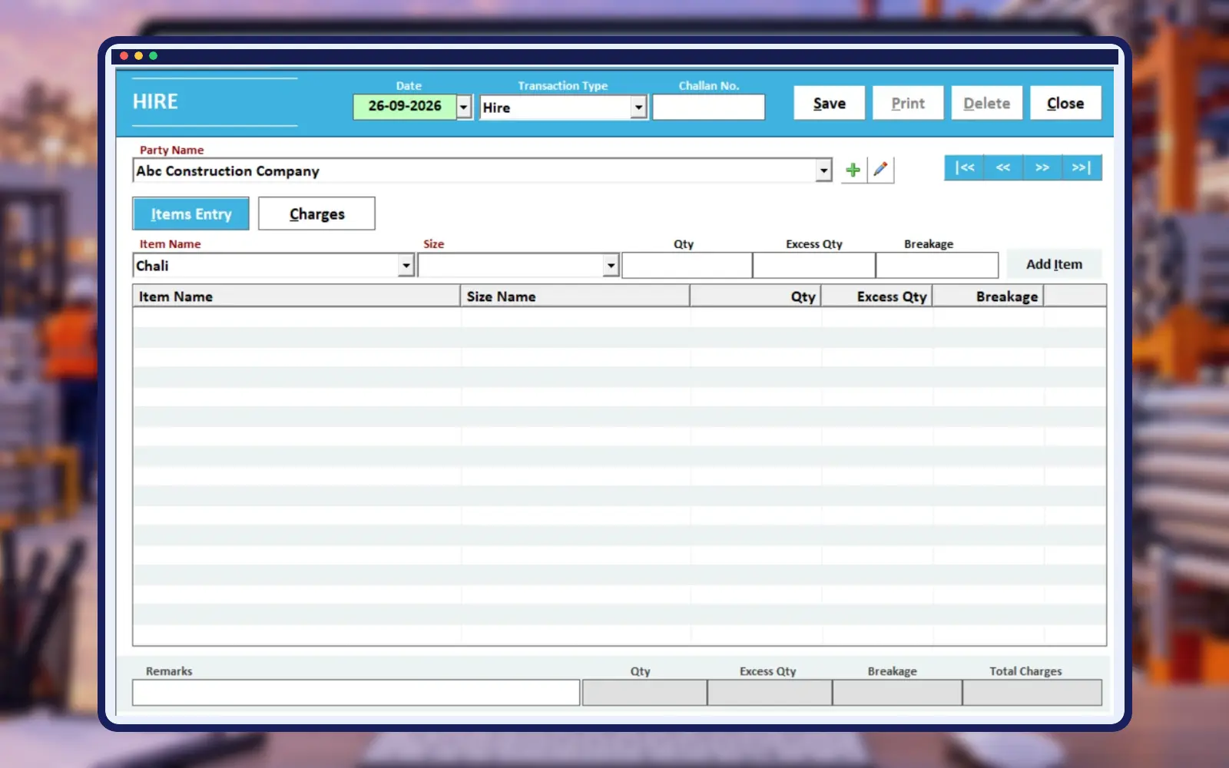Click the red window dot
Viewport: 1229px width, 768px height.
point(124,56)
